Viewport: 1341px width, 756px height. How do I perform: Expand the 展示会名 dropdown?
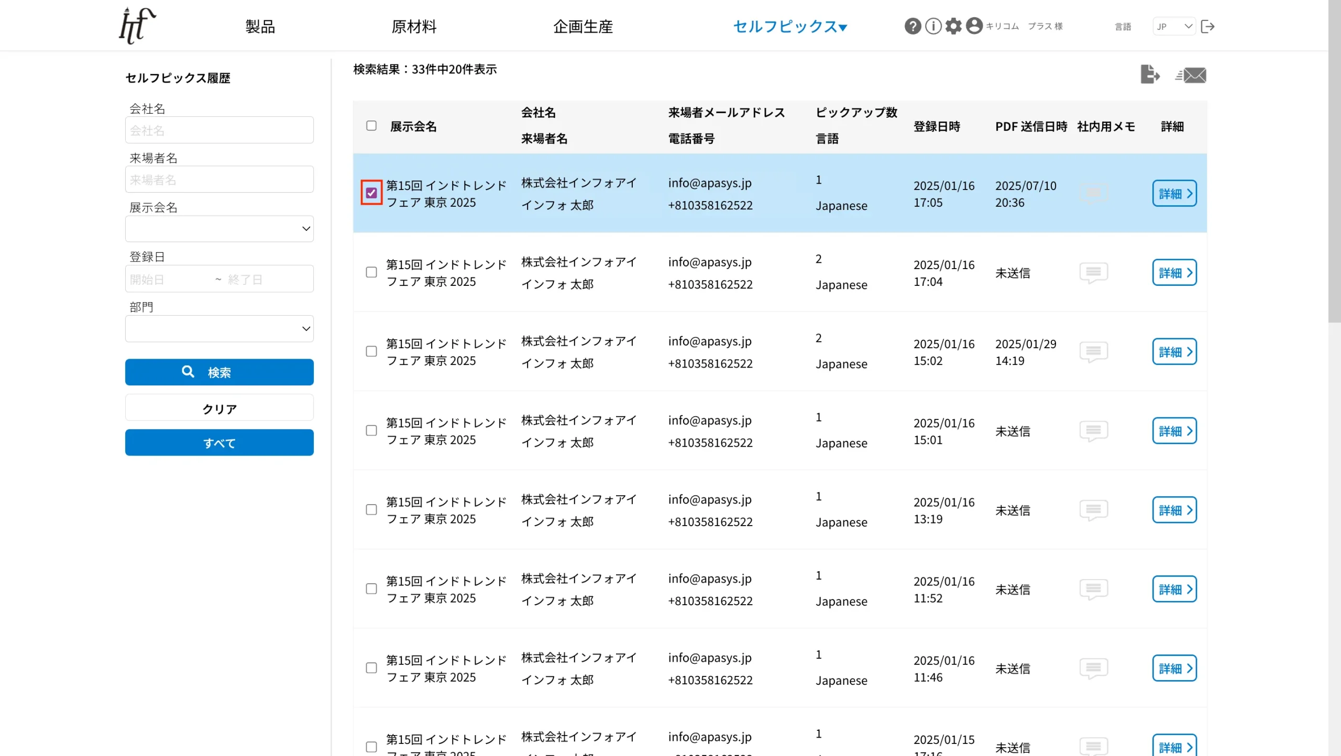(x=219, y=229)
